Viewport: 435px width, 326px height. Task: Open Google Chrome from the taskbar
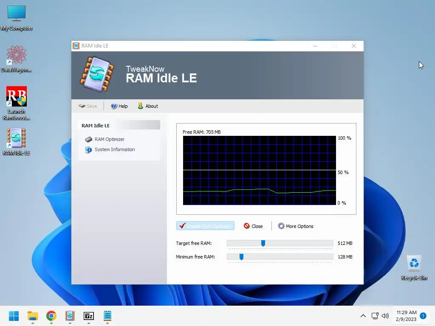[51, 316]
